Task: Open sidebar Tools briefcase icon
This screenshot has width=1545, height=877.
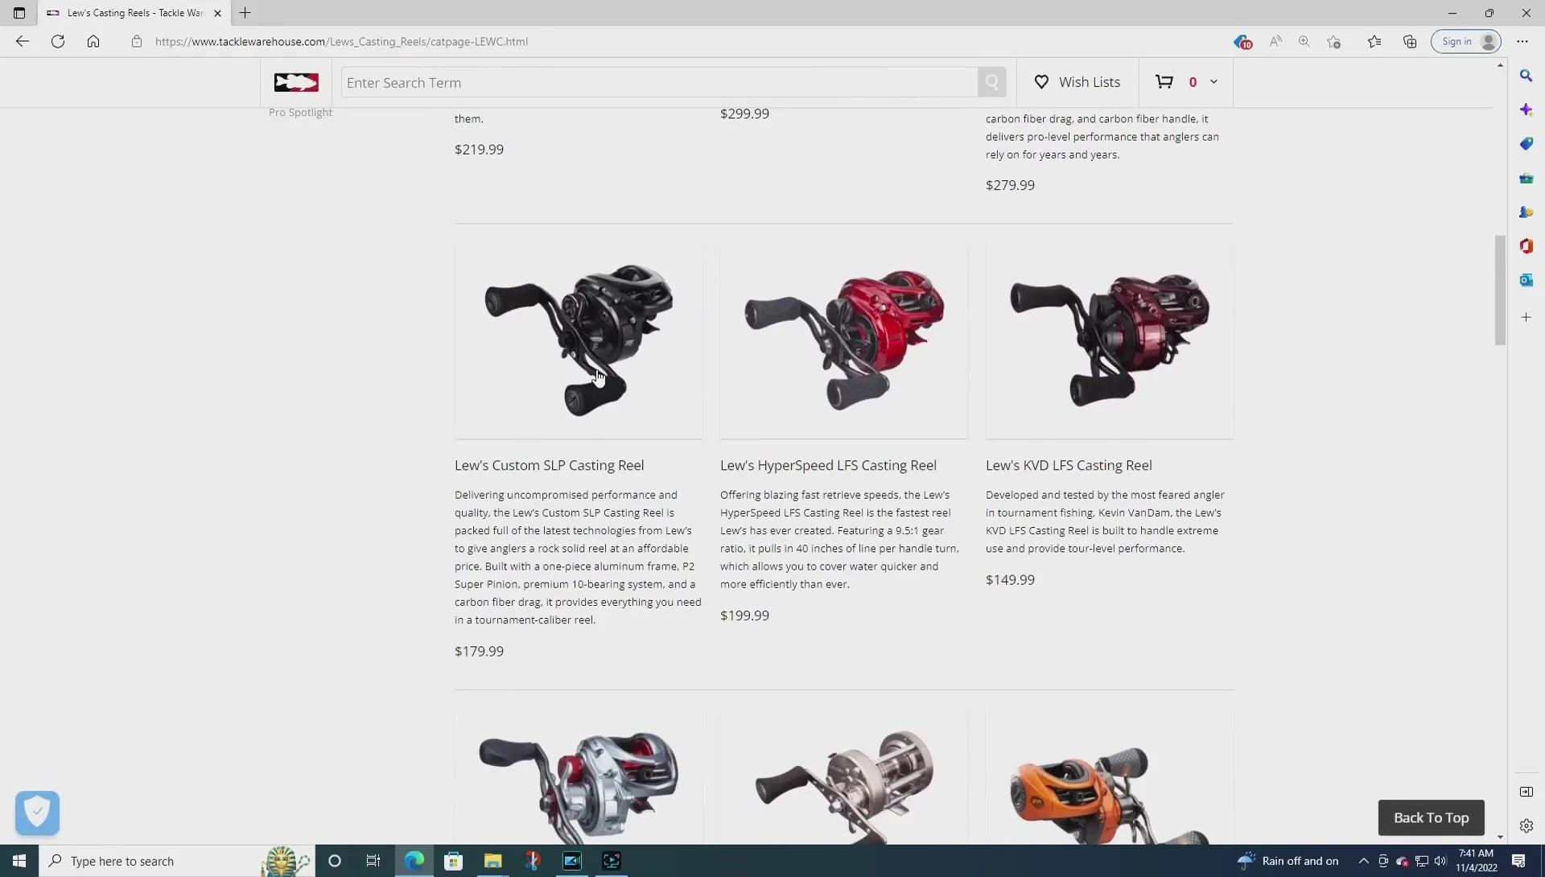Action: click(1526, 178)
